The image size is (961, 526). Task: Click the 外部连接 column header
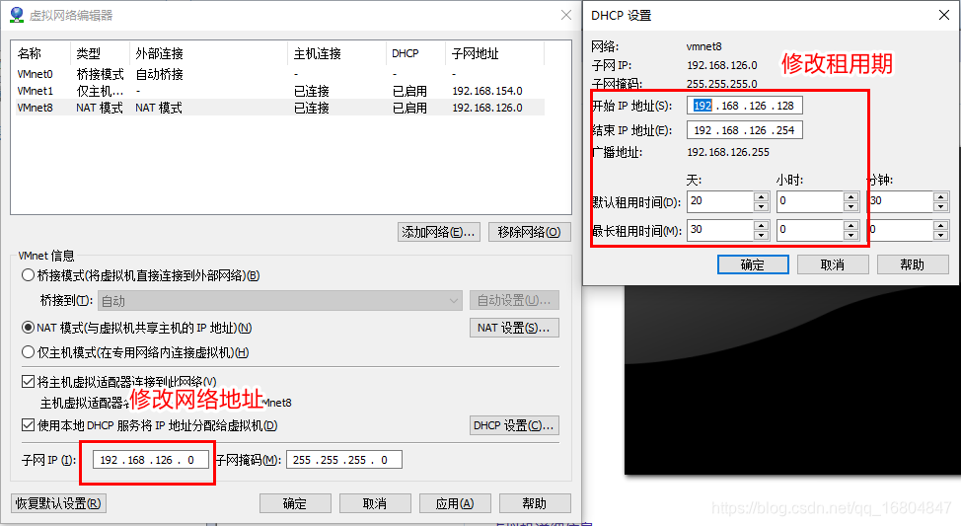(208, 53)
